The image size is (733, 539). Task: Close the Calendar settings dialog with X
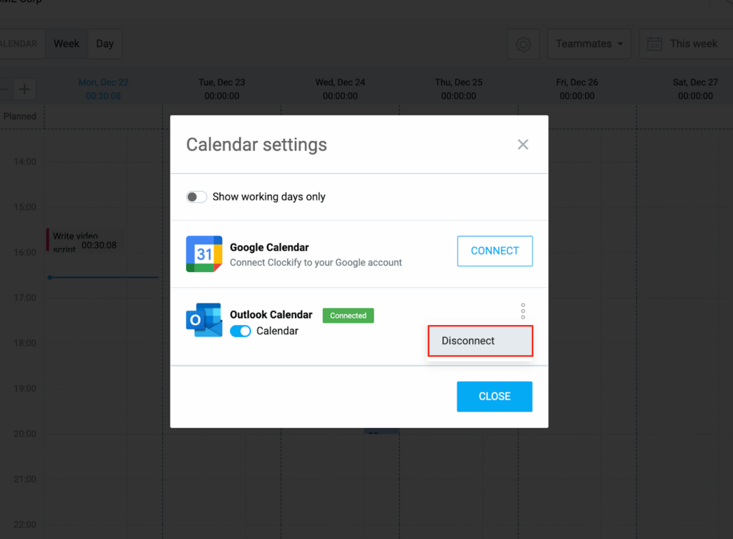pos(523,145)
